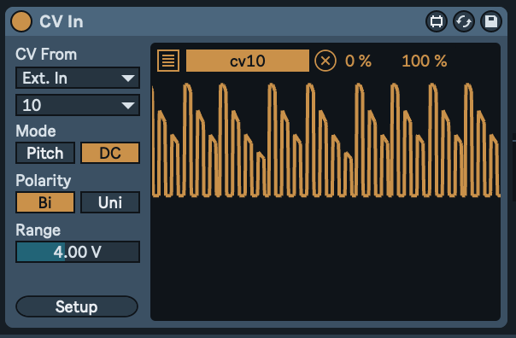Select Pitch mode

pos(45,153)
